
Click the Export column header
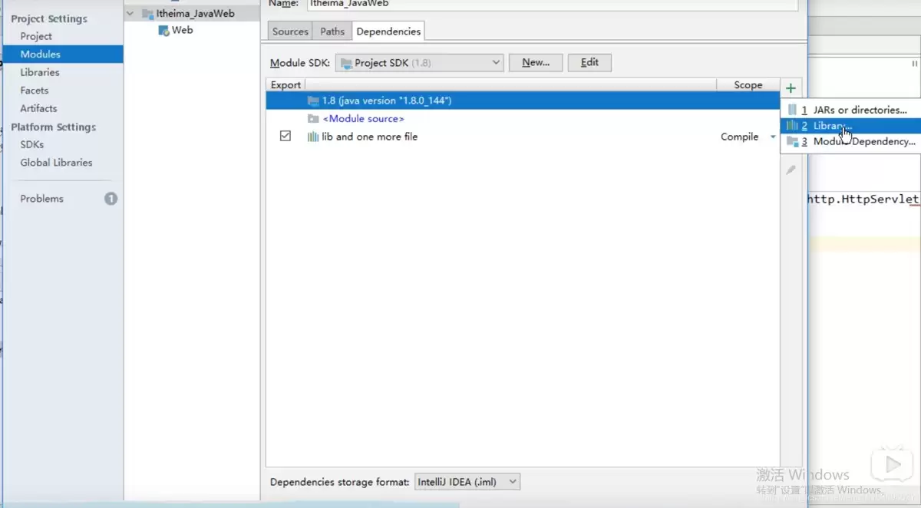(x=286, y=85)
